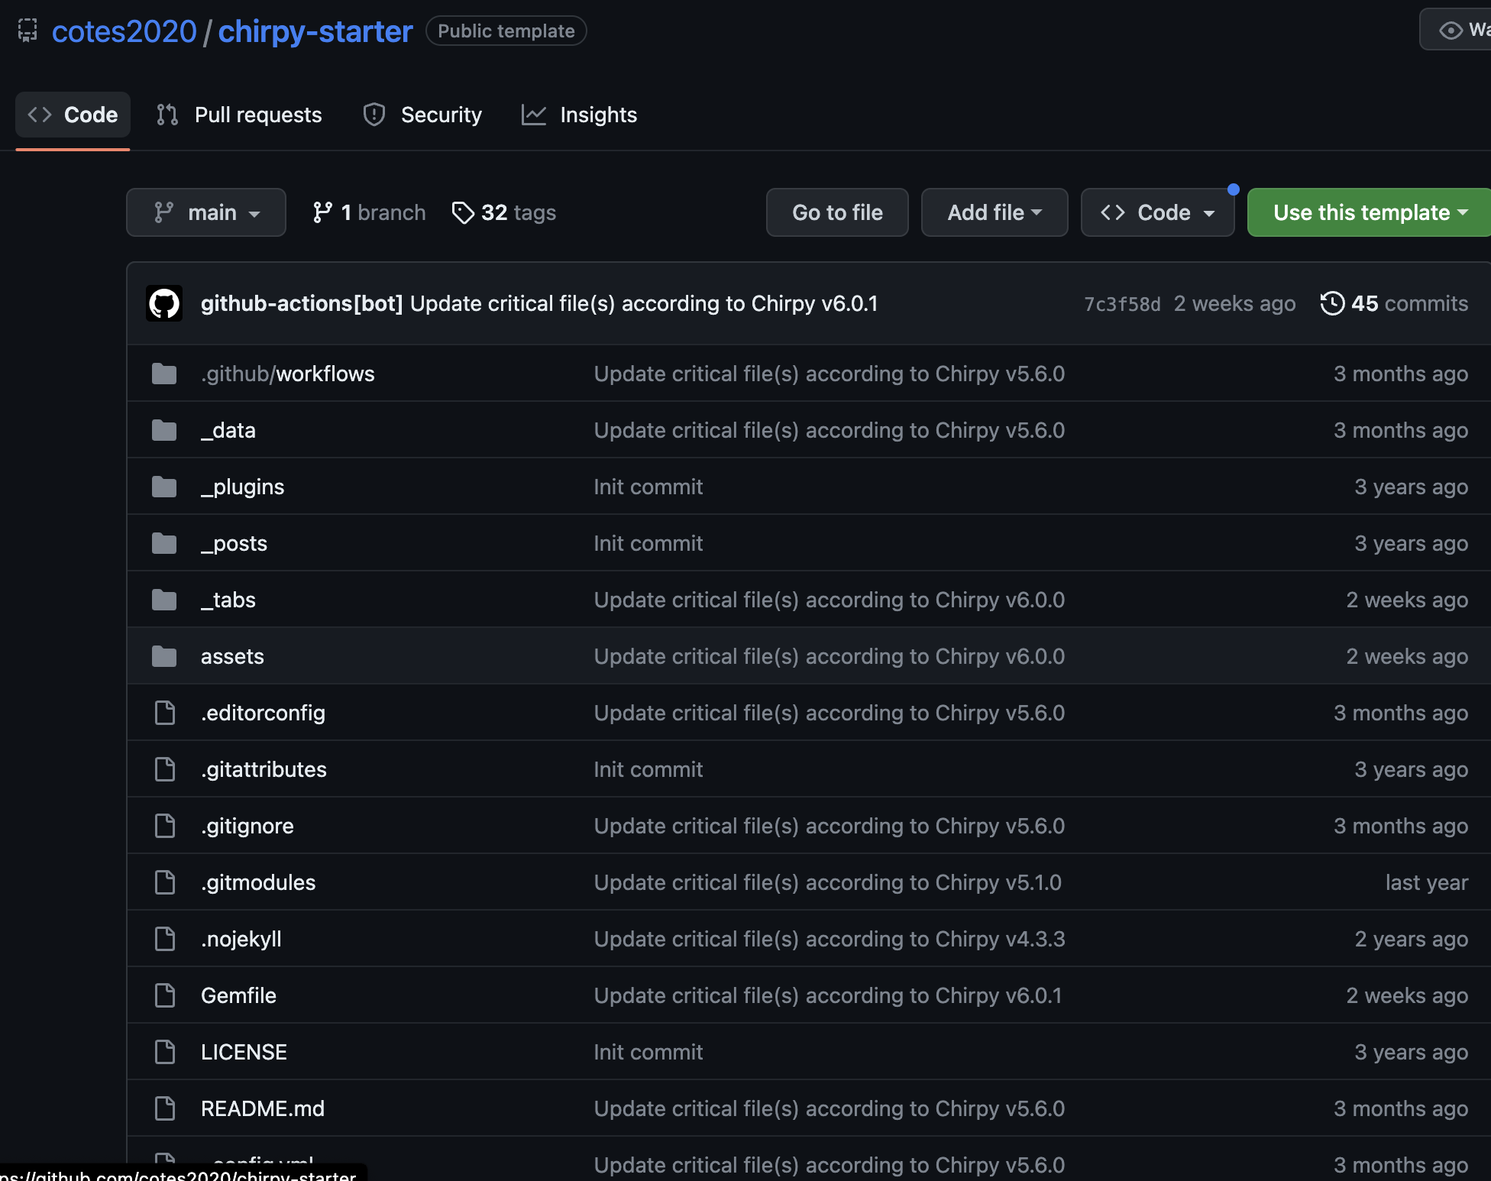
Task: Click the file icon for Gemfile
Action: click(x=165, y=995)
